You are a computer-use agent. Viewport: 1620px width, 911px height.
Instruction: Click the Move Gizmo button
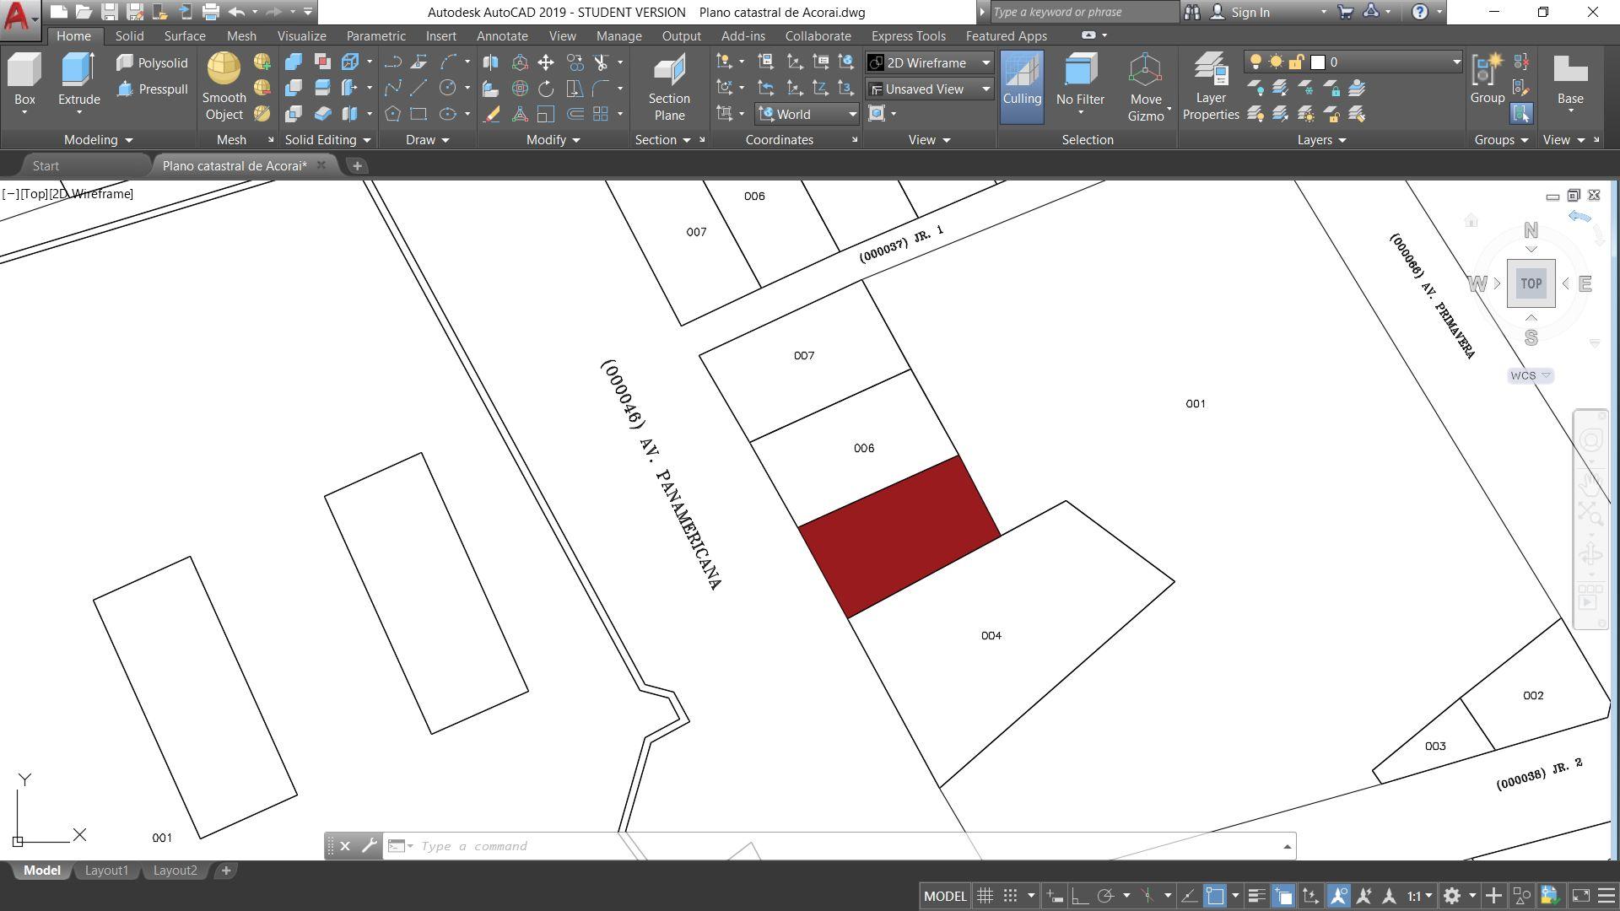(x=1146, y=87)
